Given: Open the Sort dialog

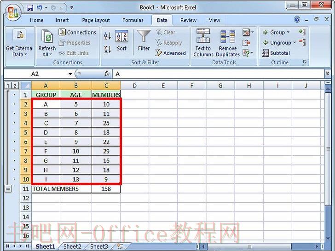Looking at the screenshot, I should coord(121,40).
